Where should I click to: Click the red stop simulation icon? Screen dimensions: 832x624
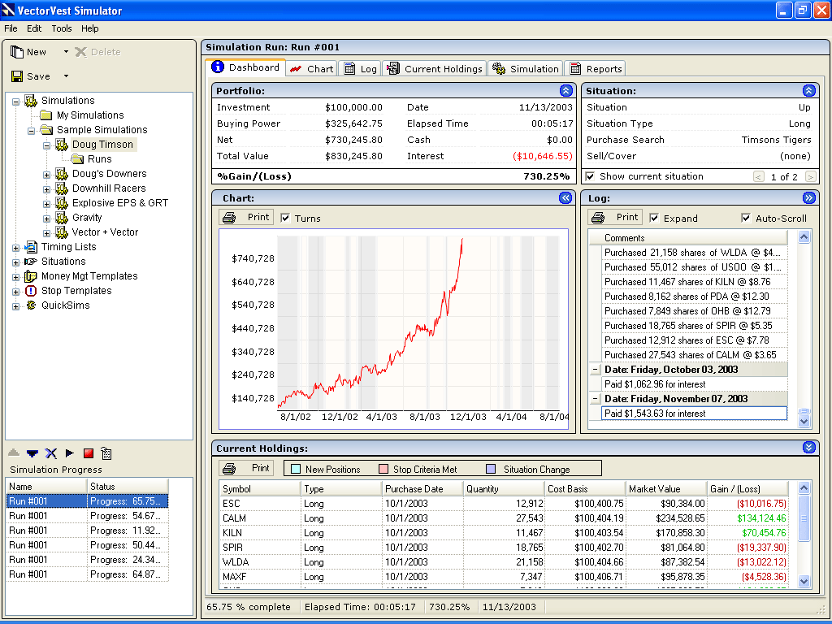coord(89,453)
